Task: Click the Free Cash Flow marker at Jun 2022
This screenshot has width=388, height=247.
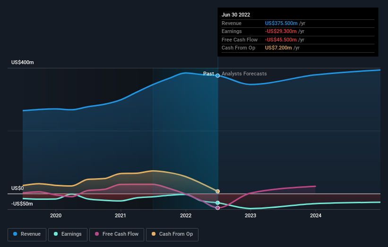Action: [218, 208]
